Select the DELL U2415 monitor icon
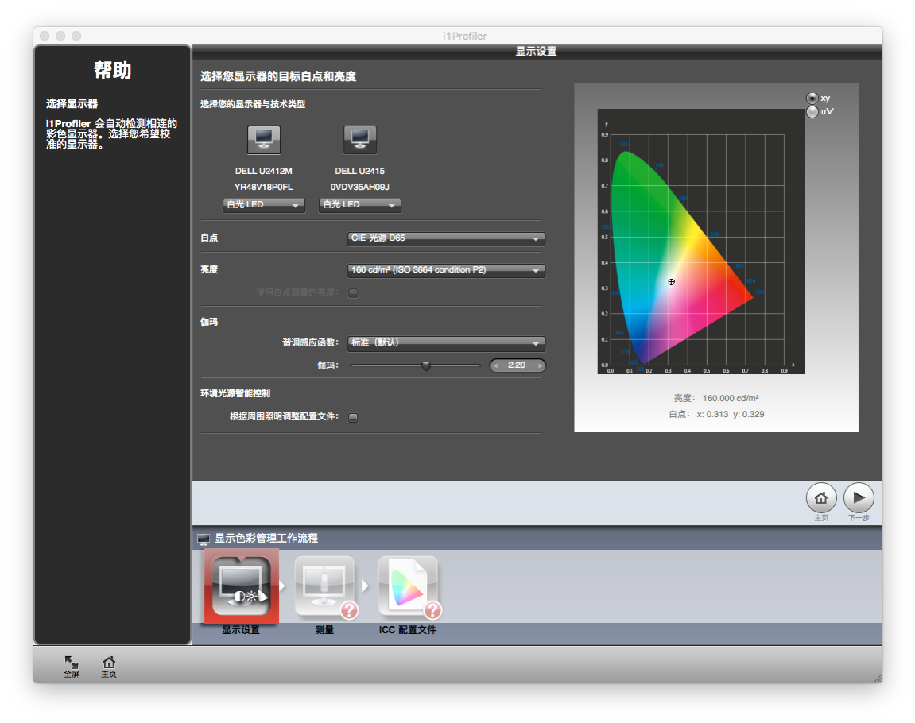The width and height of the screenshot is (915, 723). click(x=359, y=139)
